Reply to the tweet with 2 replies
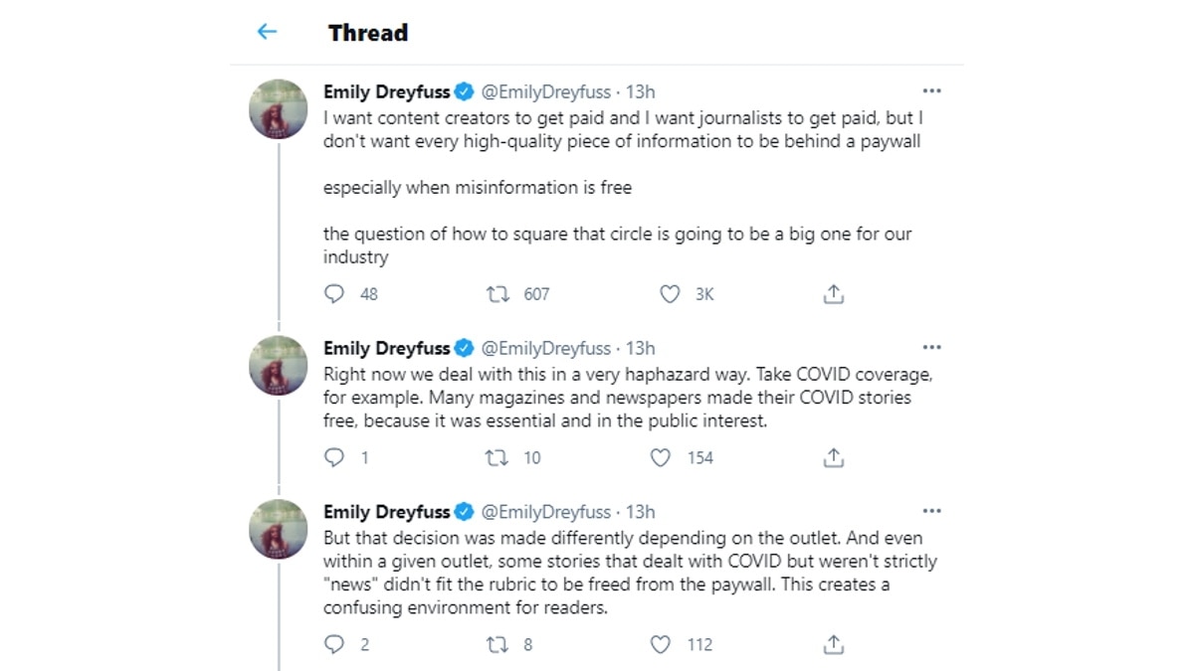The image size is (1194, 671). (x=335, y=644)
